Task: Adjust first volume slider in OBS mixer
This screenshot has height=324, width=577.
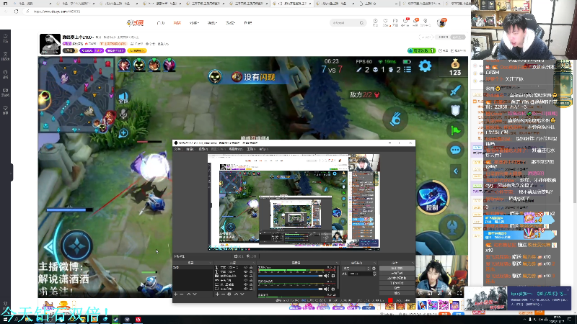Action: click(290, 276)
